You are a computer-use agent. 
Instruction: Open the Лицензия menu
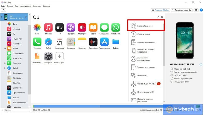(x=37, y=6)
